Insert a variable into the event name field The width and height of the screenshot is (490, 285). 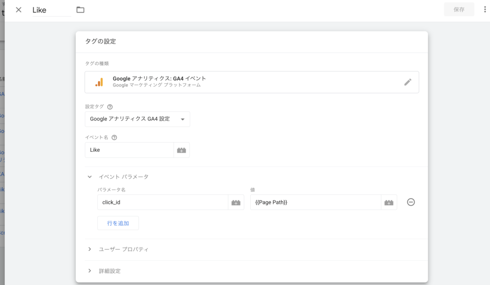pos(181,150)
